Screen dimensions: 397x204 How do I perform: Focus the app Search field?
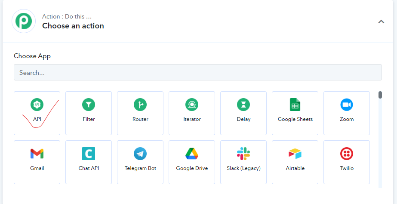tap(198, 72)
